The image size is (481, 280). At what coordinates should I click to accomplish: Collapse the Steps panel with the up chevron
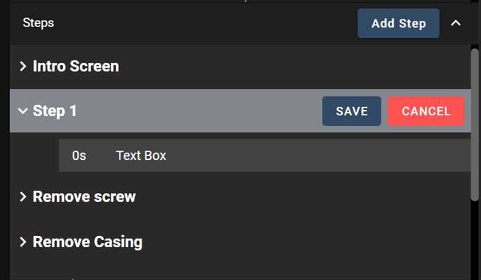tap(456, 23)
